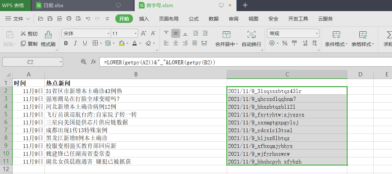
Task: Expand the 常规 number format dropdown
Action: (317, 33)
